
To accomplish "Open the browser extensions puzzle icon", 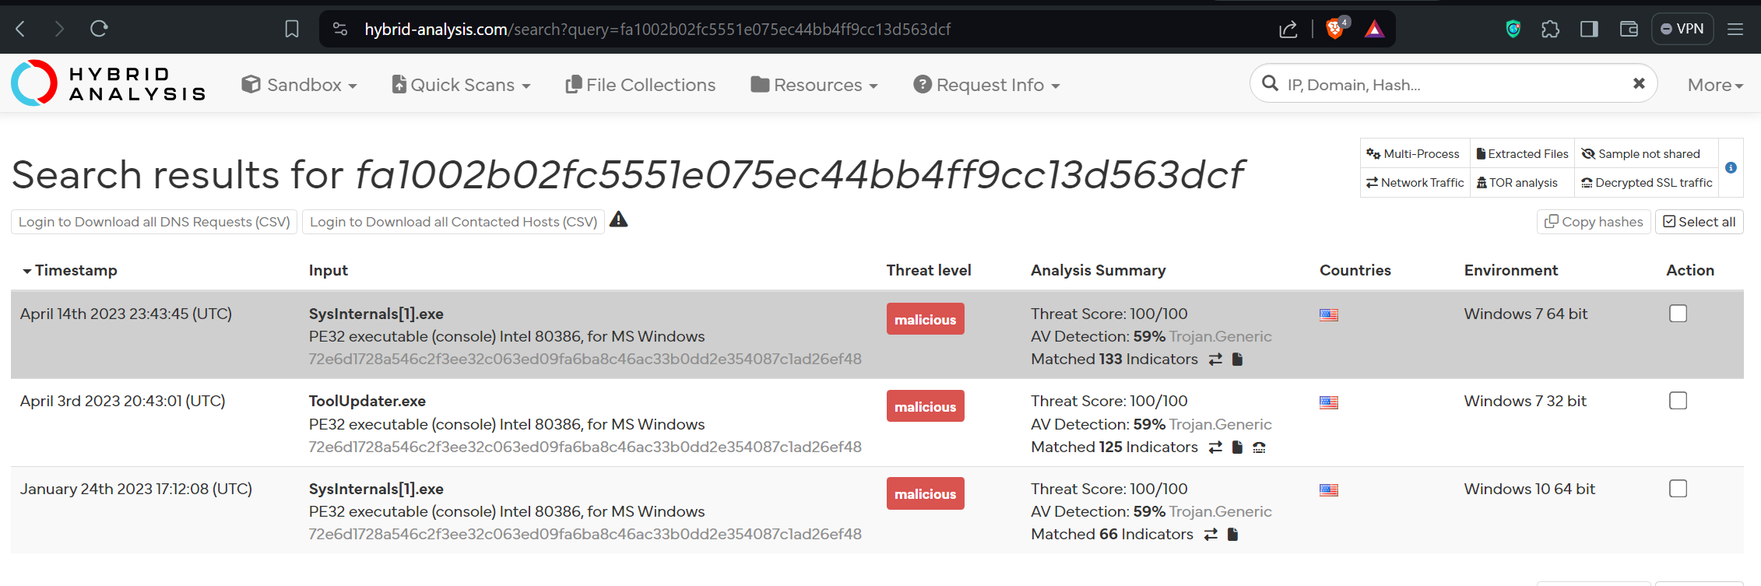I will 1550,30.
